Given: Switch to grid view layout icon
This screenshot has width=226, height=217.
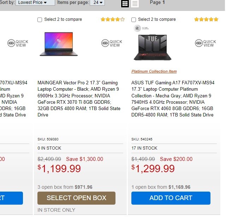Looking at the screenshot, I should tap(125, 4).
